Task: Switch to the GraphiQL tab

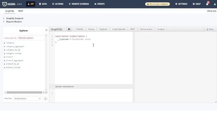Action: click(9, 11)
